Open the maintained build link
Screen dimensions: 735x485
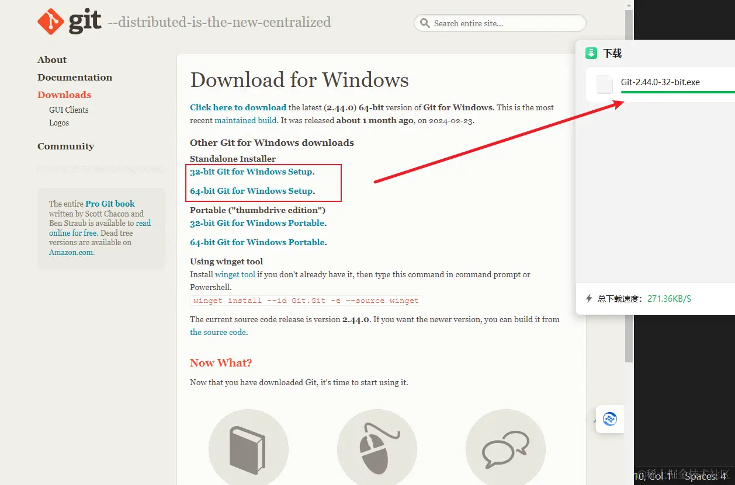245,120
